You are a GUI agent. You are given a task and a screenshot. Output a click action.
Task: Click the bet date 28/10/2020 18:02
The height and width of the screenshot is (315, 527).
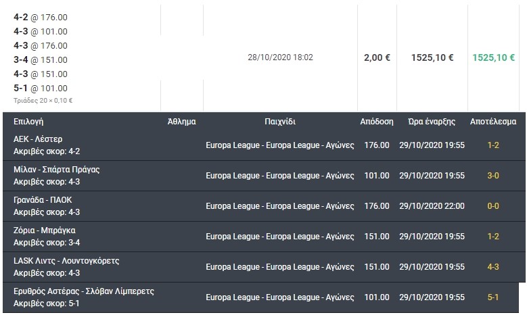pyautogui.click(x=280, y=57)
